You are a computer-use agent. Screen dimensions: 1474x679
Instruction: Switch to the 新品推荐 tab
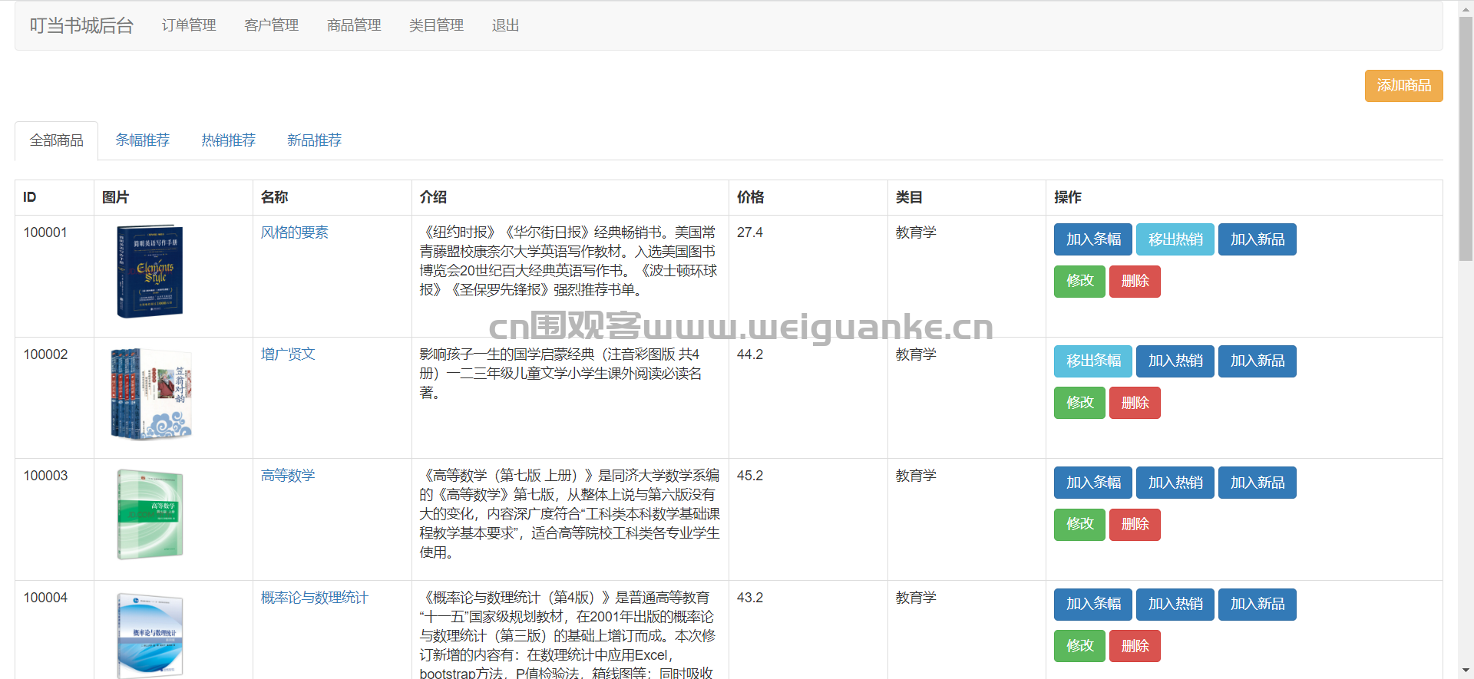(x=314, y=140)
